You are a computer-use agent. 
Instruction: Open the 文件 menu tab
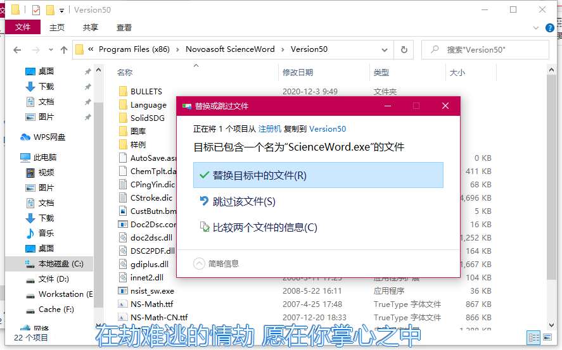tap(23, 27)
